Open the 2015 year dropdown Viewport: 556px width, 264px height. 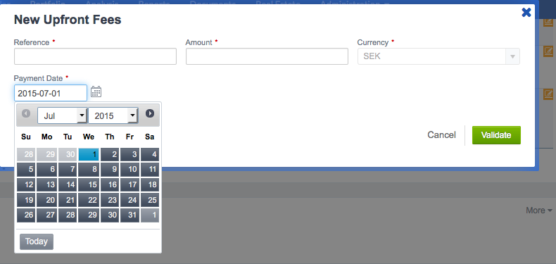113,115
